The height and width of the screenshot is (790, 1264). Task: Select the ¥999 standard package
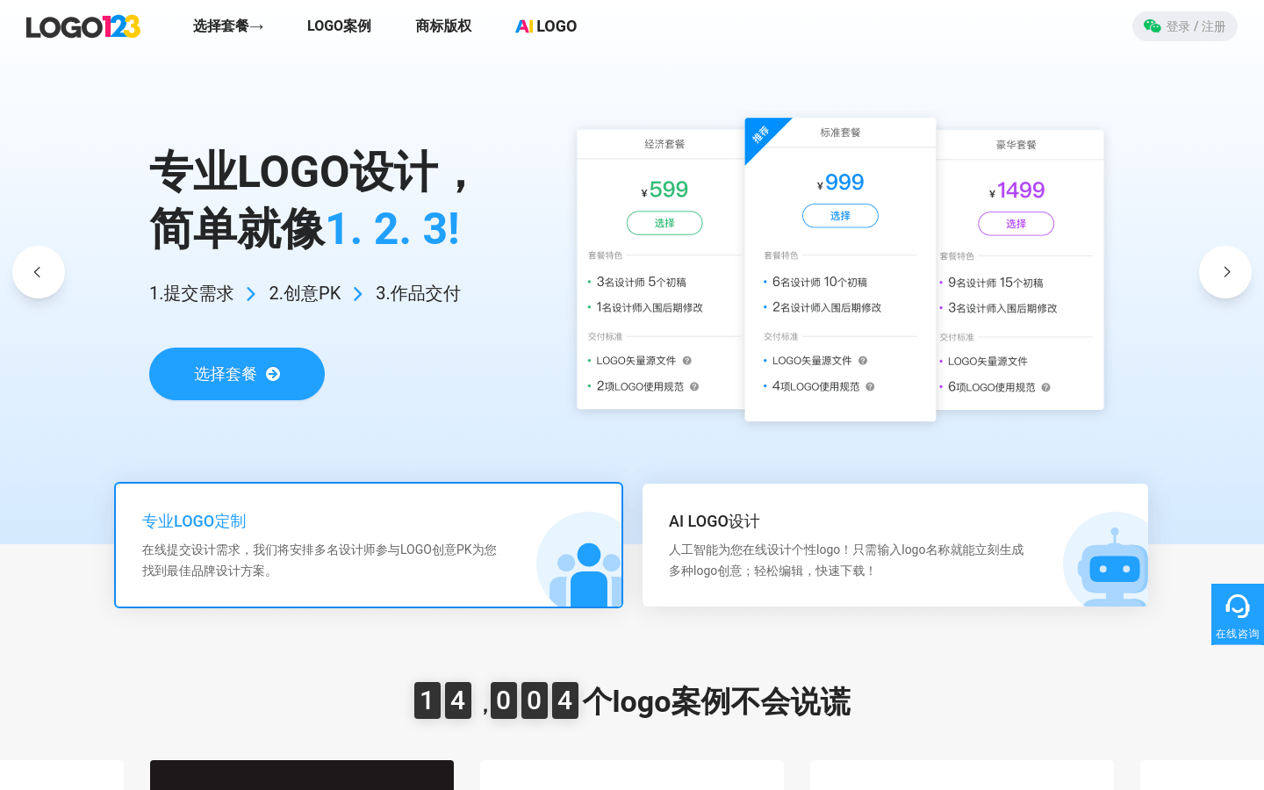840,216
